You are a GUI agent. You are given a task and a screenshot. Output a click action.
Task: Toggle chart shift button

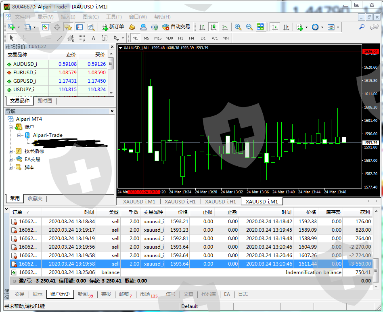point(286,27)
